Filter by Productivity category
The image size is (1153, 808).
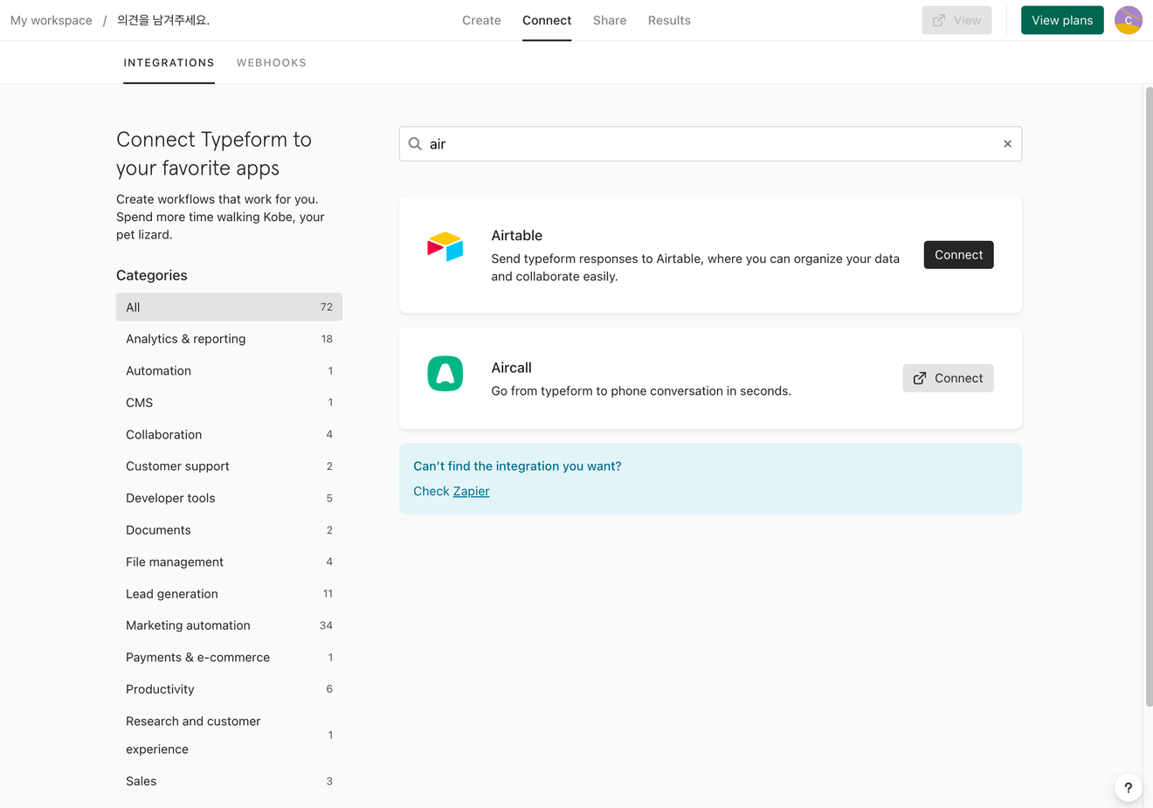coord(229,690)
